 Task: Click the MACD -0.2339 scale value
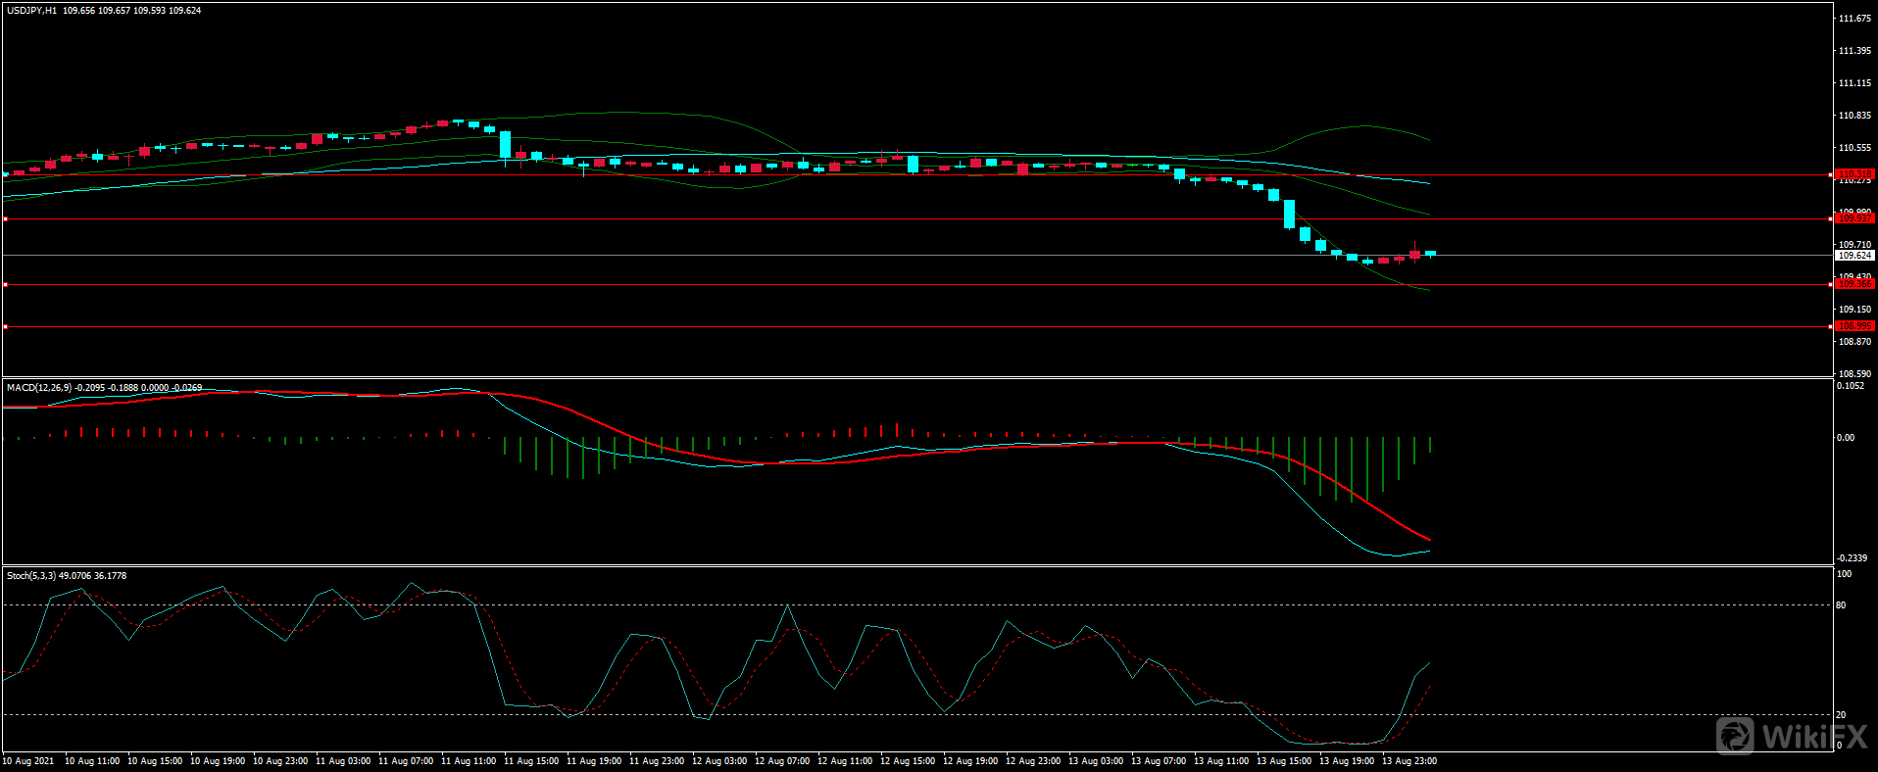[x=1852, y=557]
